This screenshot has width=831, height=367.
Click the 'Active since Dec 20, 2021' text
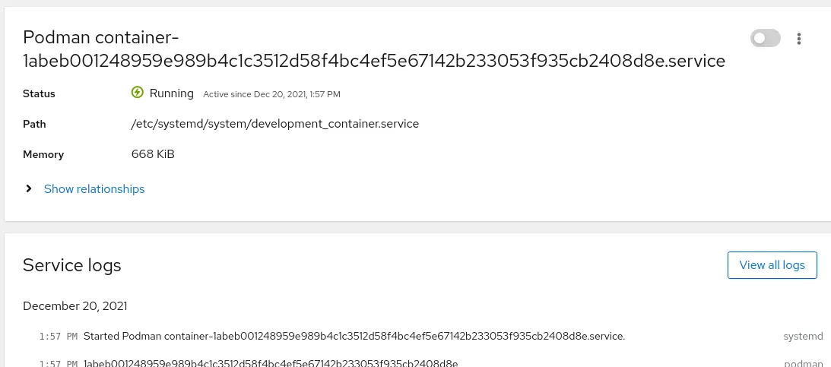tap(271, 94)
